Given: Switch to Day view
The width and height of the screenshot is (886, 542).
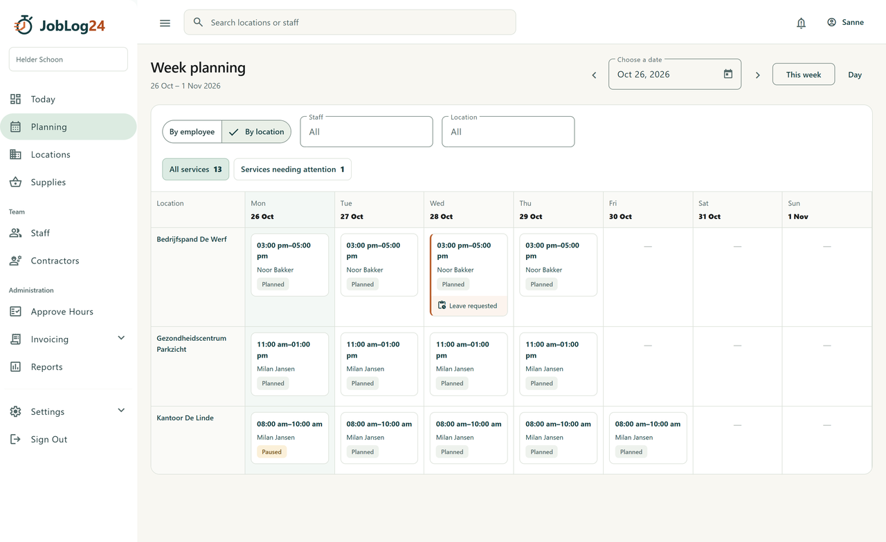Looking at the screenshot, I should pos(855,75).
